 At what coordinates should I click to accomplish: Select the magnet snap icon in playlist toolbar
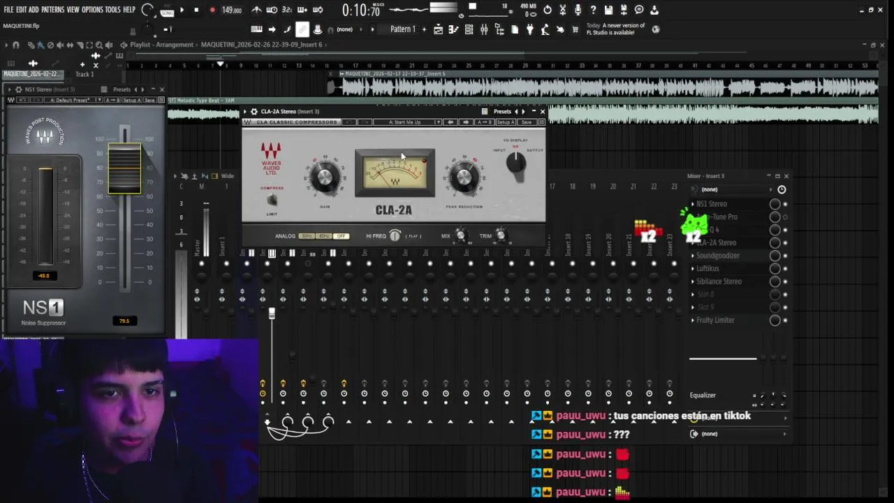[x=15, y=45]
